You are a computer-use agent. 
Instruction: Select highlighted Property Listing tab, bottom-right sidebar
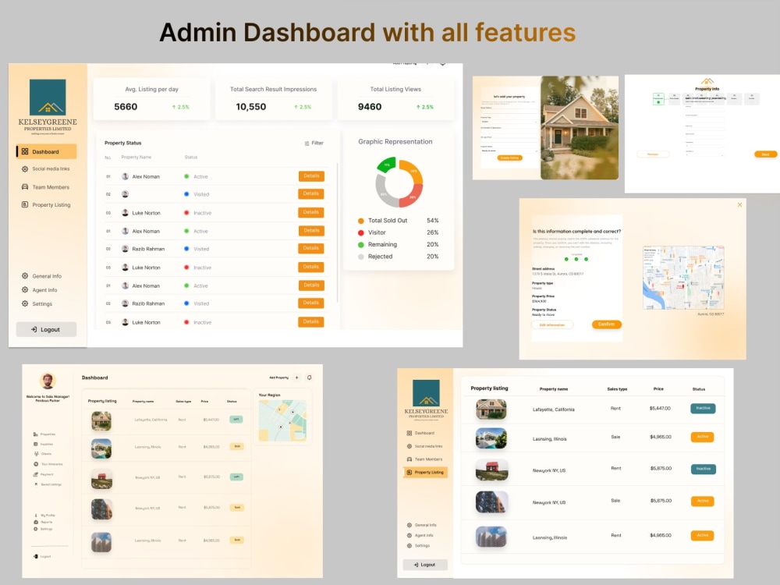pos(425,472)
